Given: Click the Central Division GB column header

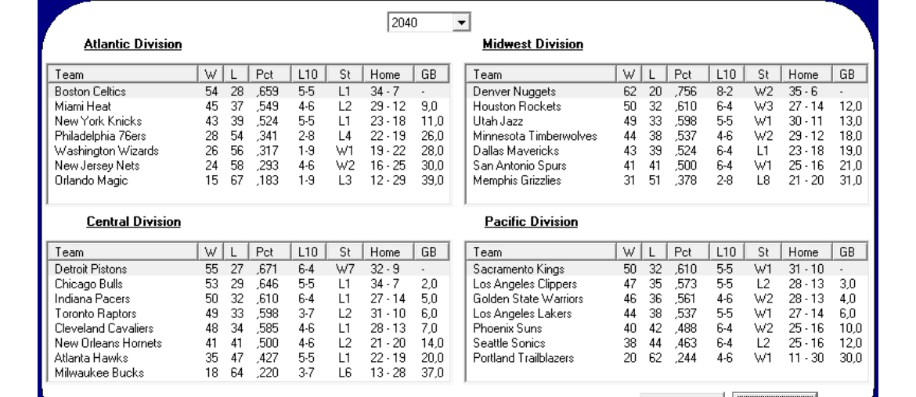Looking at the screenshot, I should pyautogui.click(x=429, y=252).
